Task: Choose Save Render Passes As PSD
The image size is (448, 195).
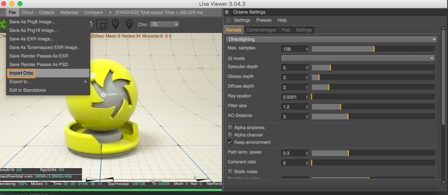Action: point(48,64)
